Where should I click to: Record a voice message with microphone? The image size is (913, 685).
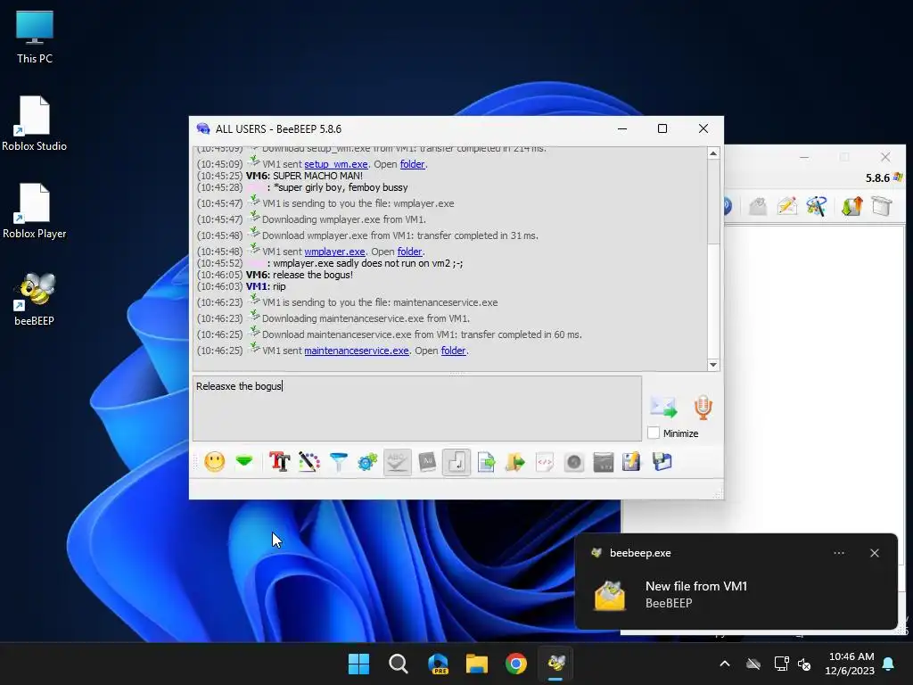tap(703, 407)
